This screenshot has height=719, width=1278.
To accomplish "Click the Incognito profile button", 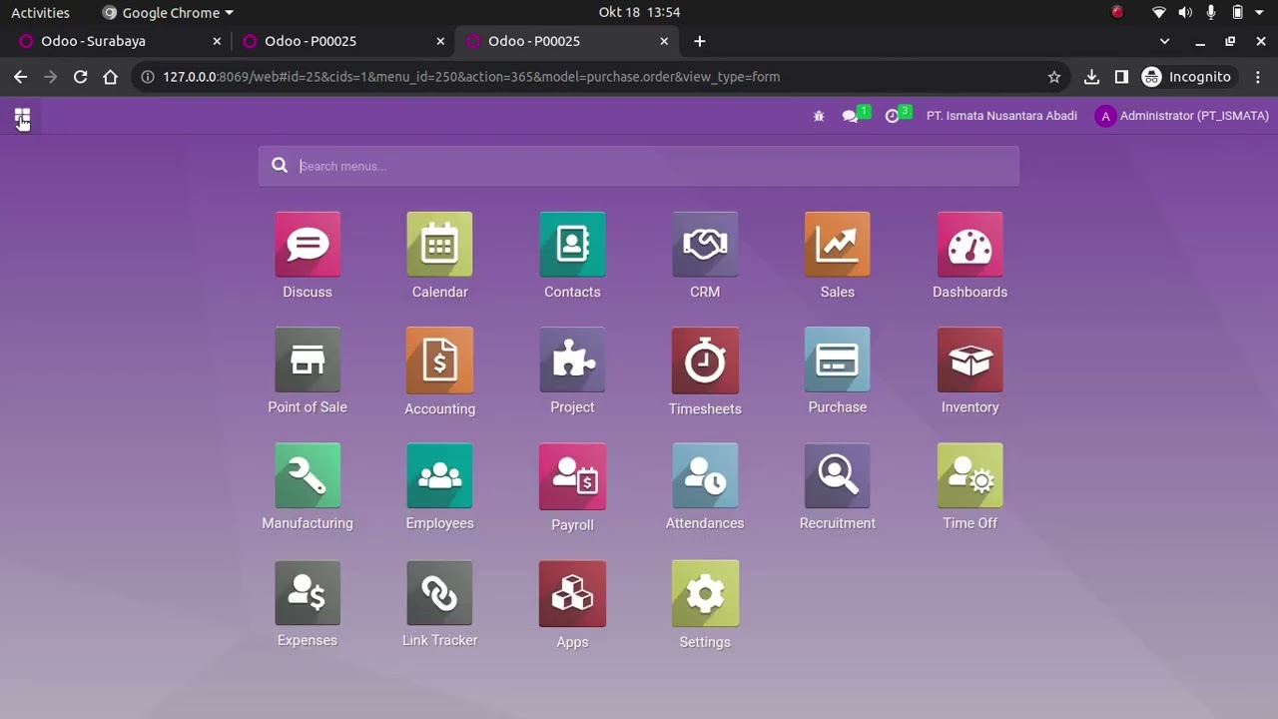I will (x=1186, y=77).
